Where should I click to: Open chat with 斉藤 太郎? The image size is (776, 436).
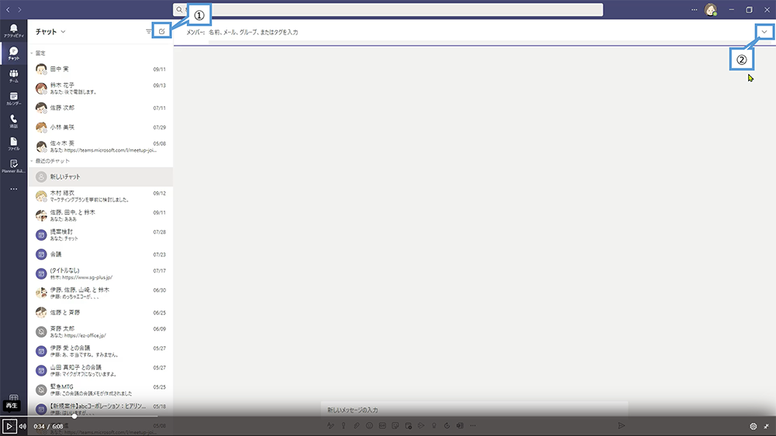[x=100, y=331]
